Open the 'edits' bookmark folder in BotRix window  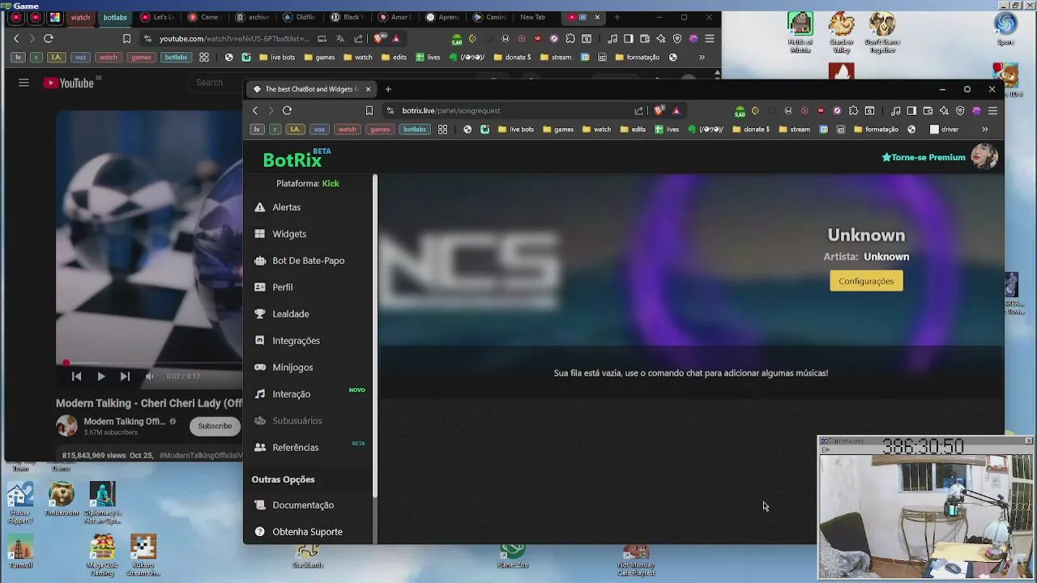click(633, 130)
